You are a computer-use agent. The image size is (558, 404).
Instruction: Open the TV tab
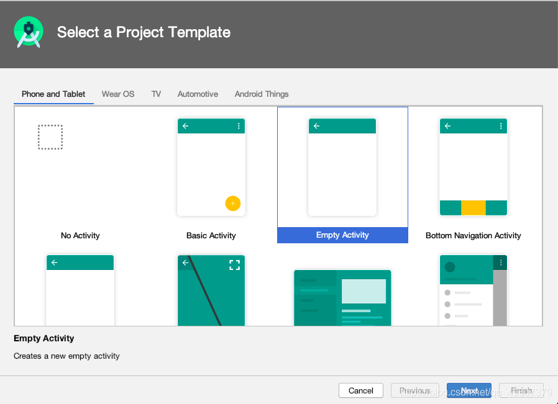tap(156, 94)
